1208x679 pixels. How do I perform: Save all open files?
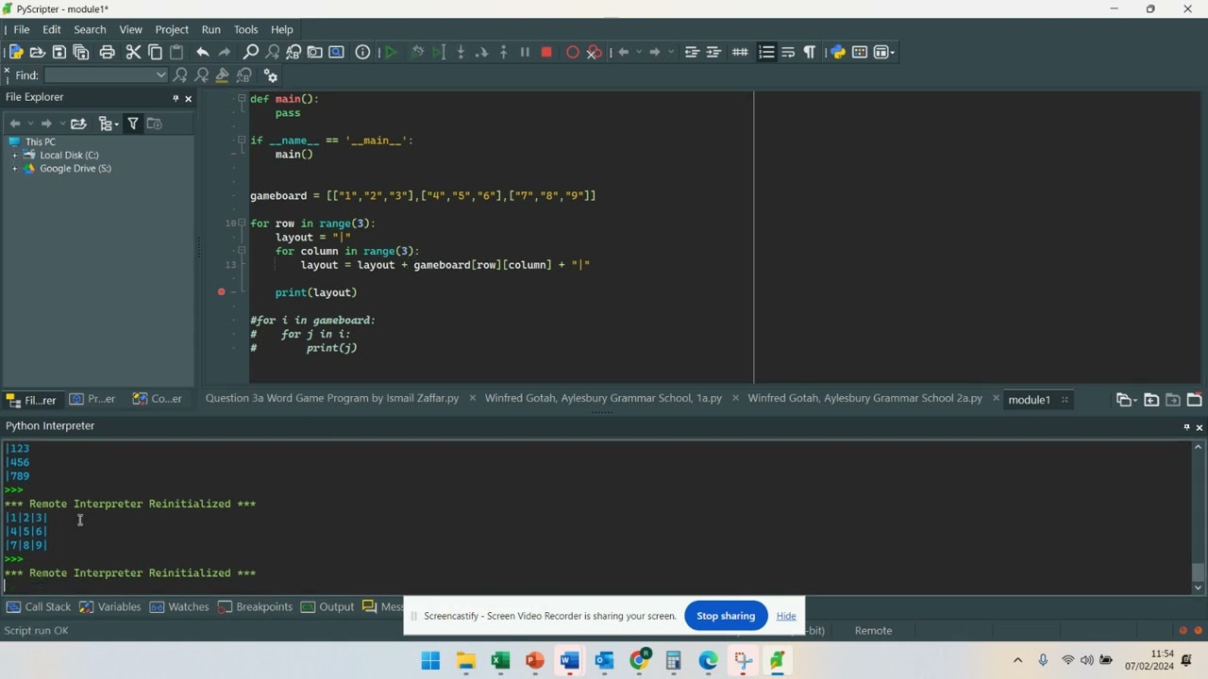click(81, 53)
